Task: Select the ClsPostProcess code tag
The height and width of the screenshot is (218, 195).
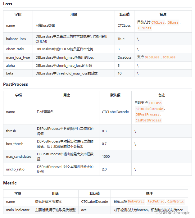Action: point(148,120)
